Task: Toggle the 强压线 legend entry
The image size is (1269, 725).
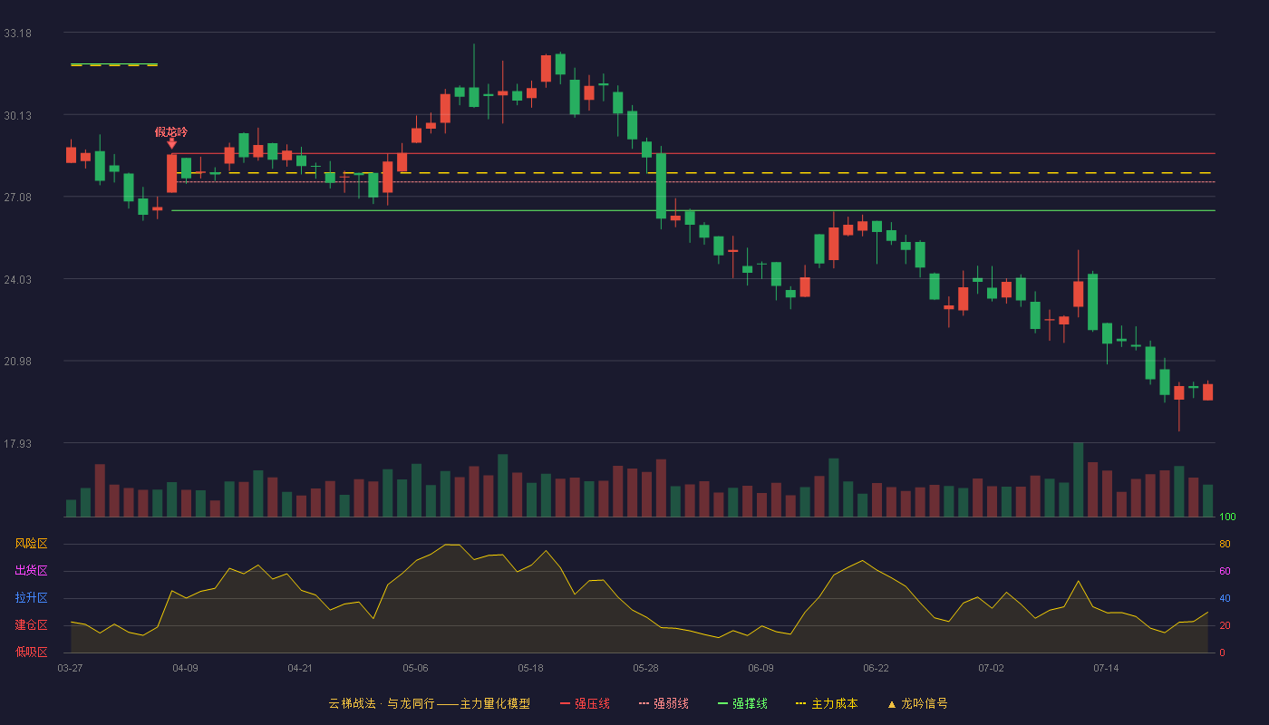Action: pyautogui.click(x=585, y=703)
